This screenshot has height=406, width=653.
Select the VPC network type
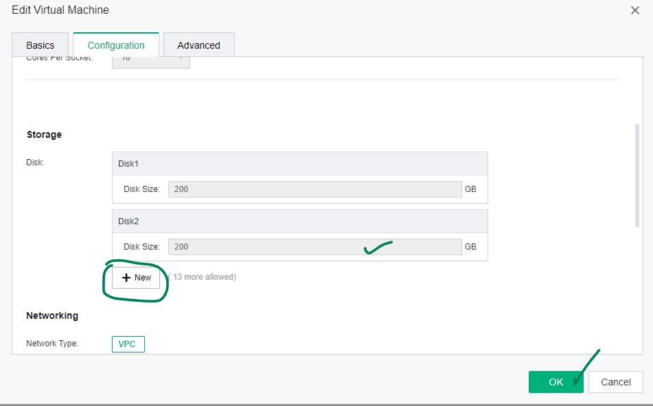tap(128, 344)
